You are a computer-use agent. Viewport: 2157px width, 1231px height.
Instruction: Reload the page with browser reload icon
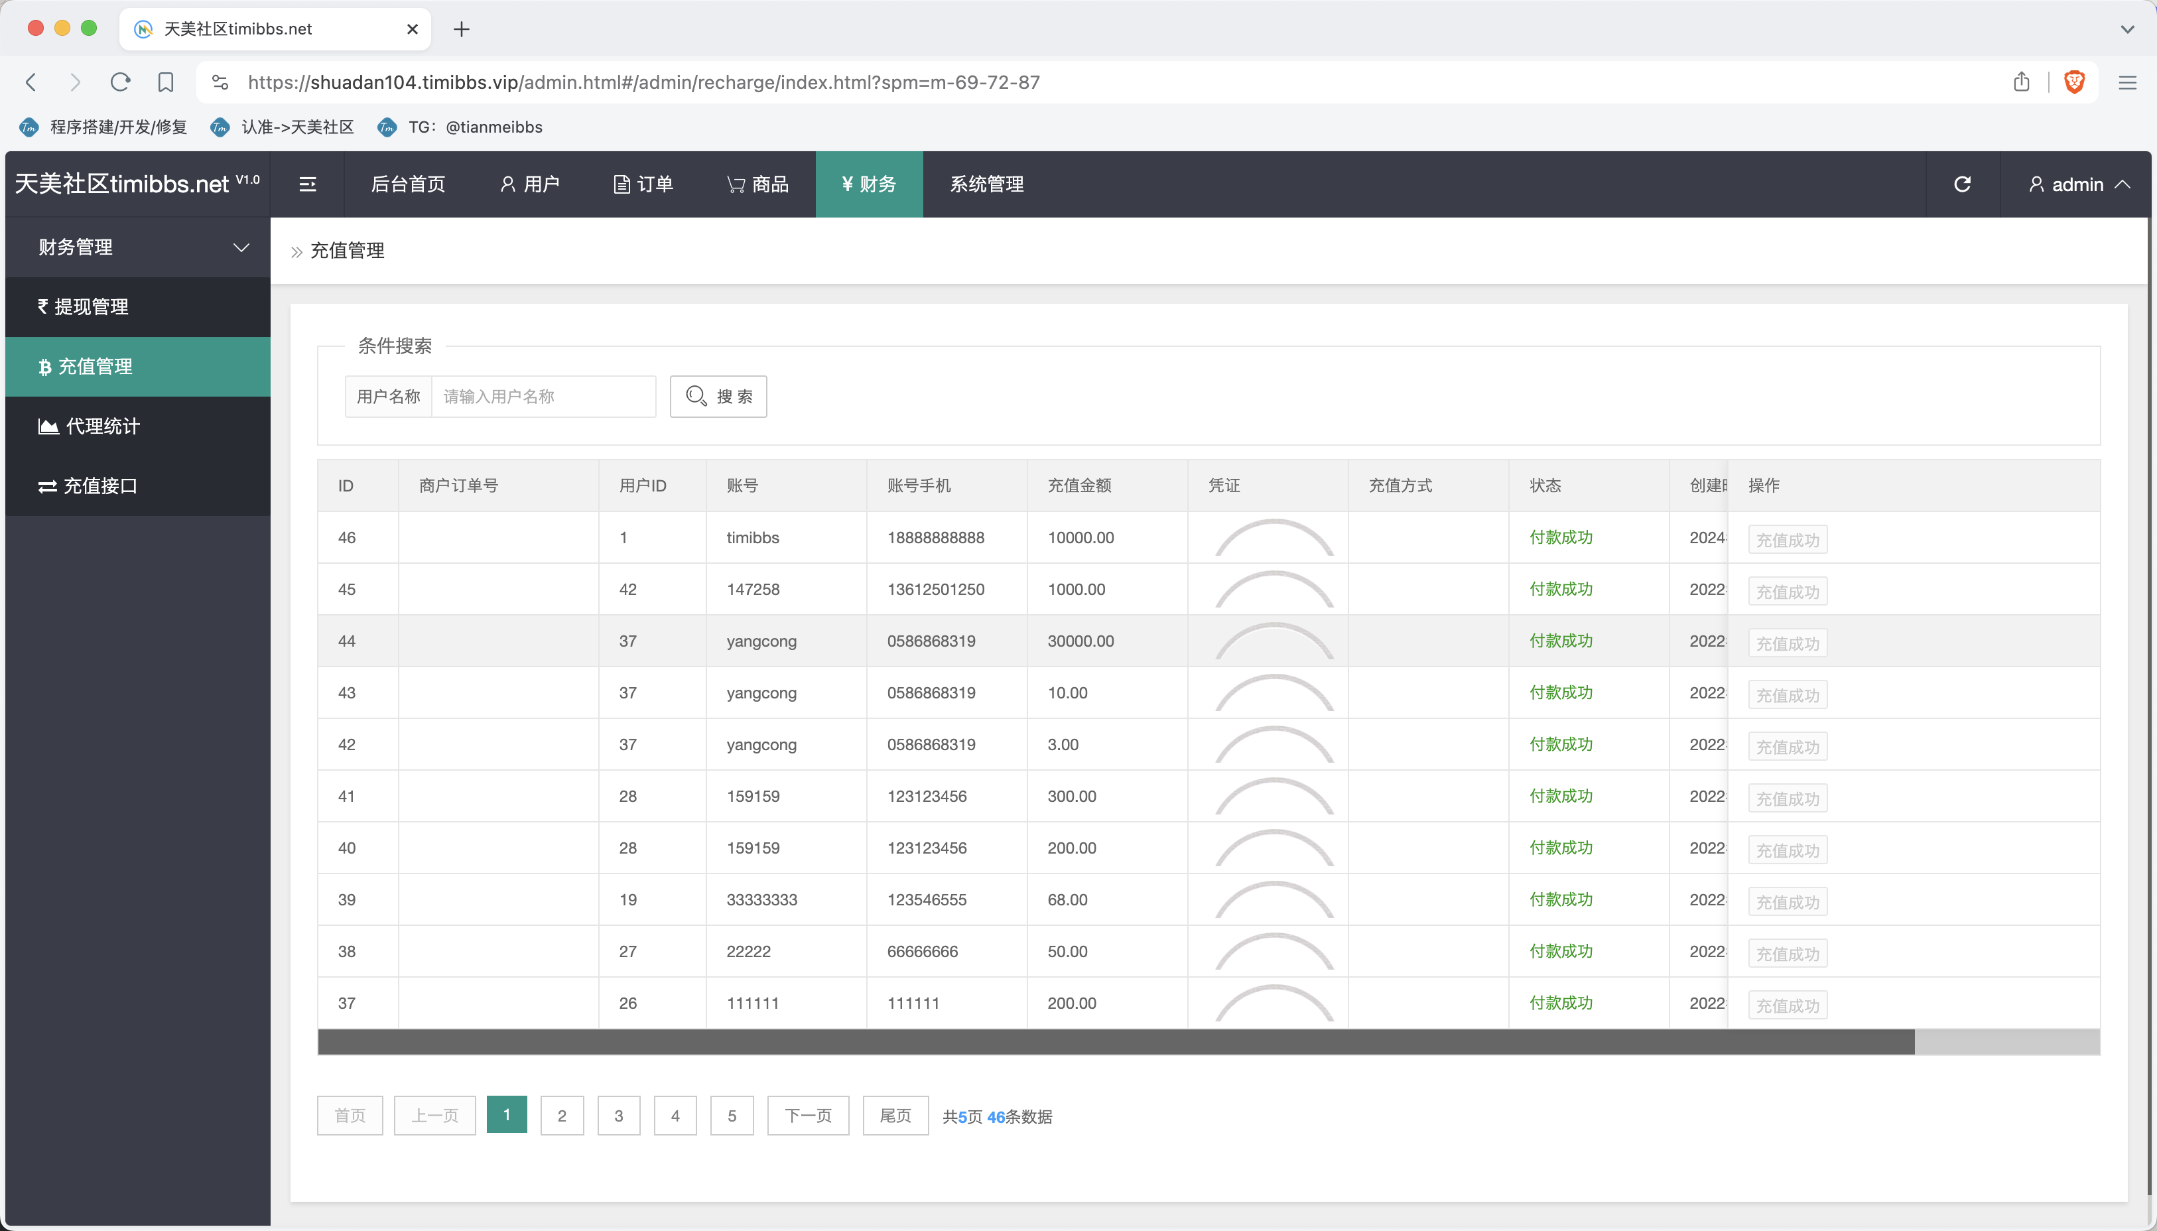point(121,82)
